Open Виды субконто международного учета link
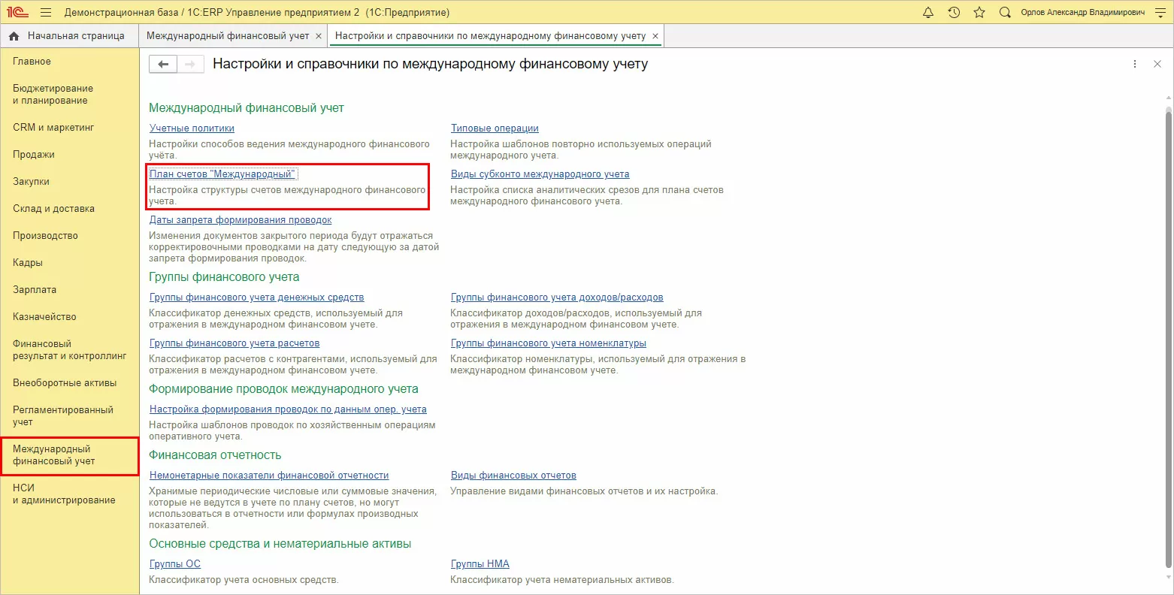The image size is (1174, 595). coord(540,174)
